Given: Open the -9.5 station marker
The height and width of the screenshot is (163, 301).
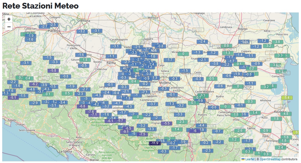Looking at the screenshot, I should pos(125,132).
